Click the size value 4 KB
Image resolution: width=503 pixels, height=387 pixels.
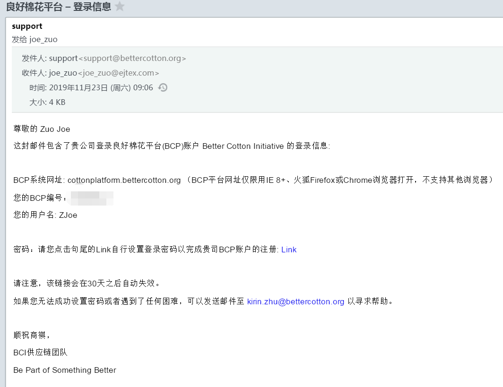[x=57, y=102]
